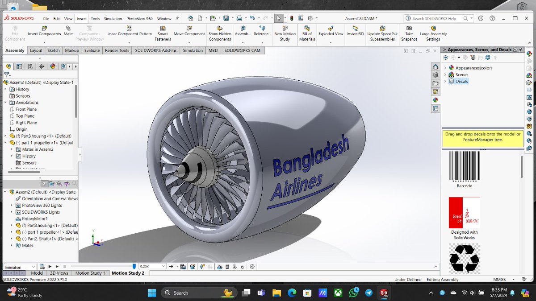Open the FeatureManager design tree tab
Screen dimensions: 536x301
pos(9,66)
